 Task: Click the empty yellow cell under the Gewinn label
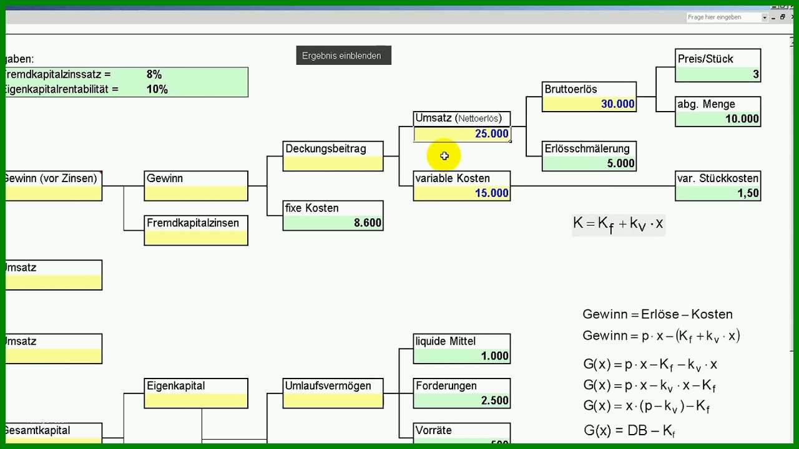[x=196, y=193]
